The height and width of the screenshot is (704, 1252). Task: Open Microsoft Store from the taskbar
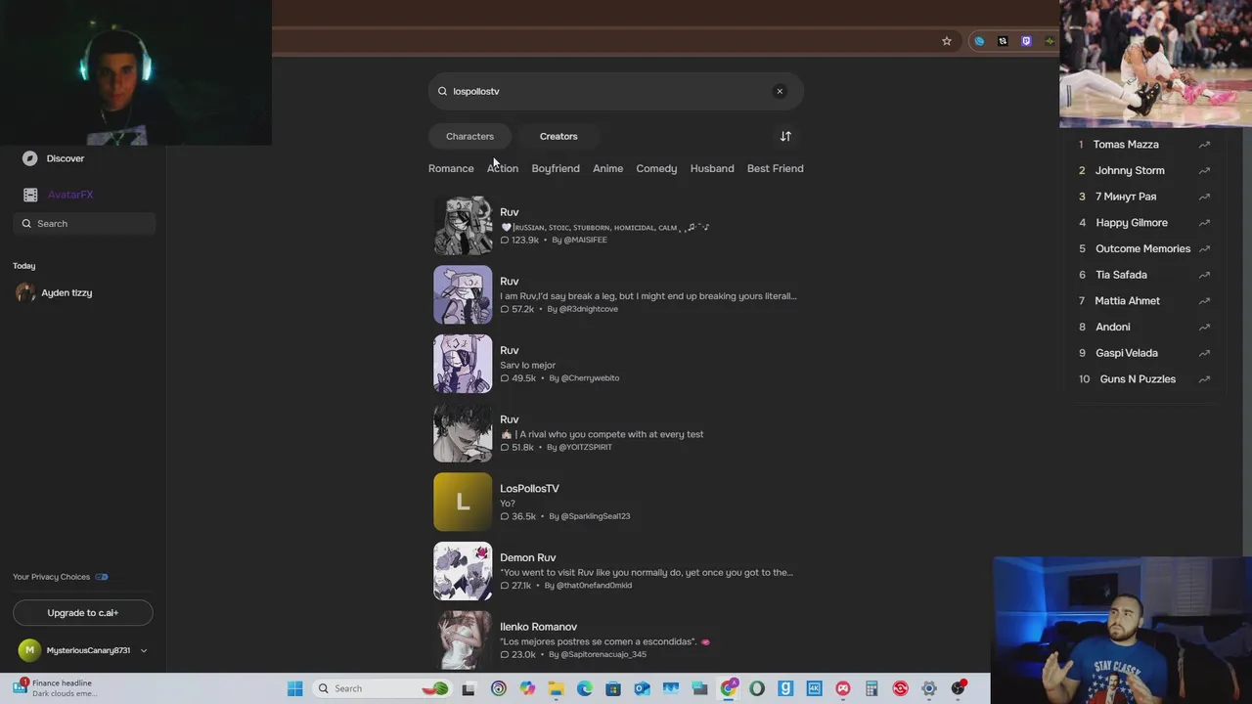click(x=613, y=688)
